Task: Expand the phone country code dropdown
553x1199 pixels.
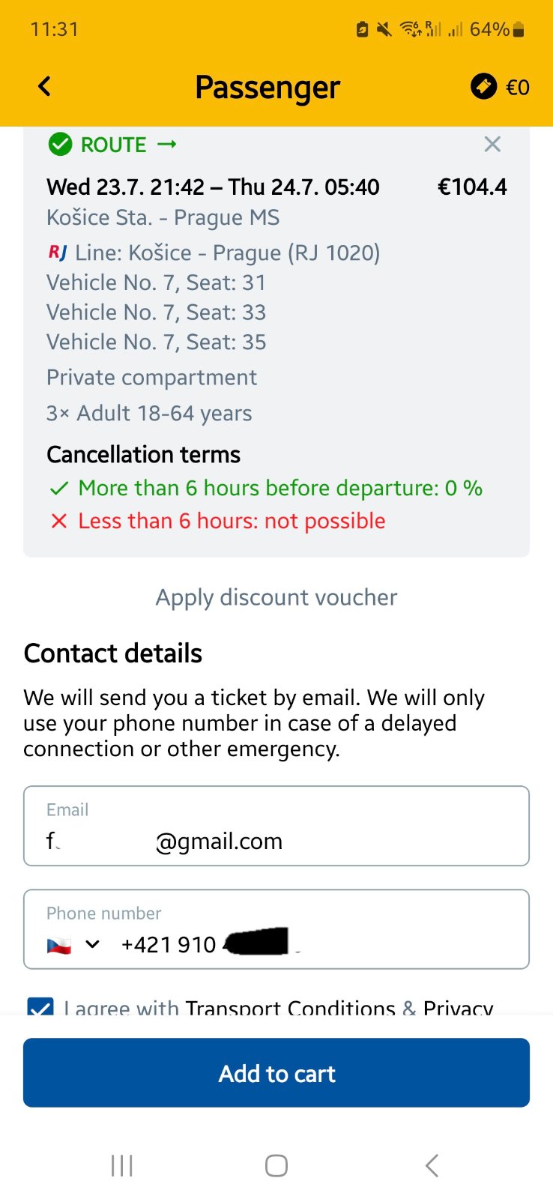Action: (x=92, y=944)
